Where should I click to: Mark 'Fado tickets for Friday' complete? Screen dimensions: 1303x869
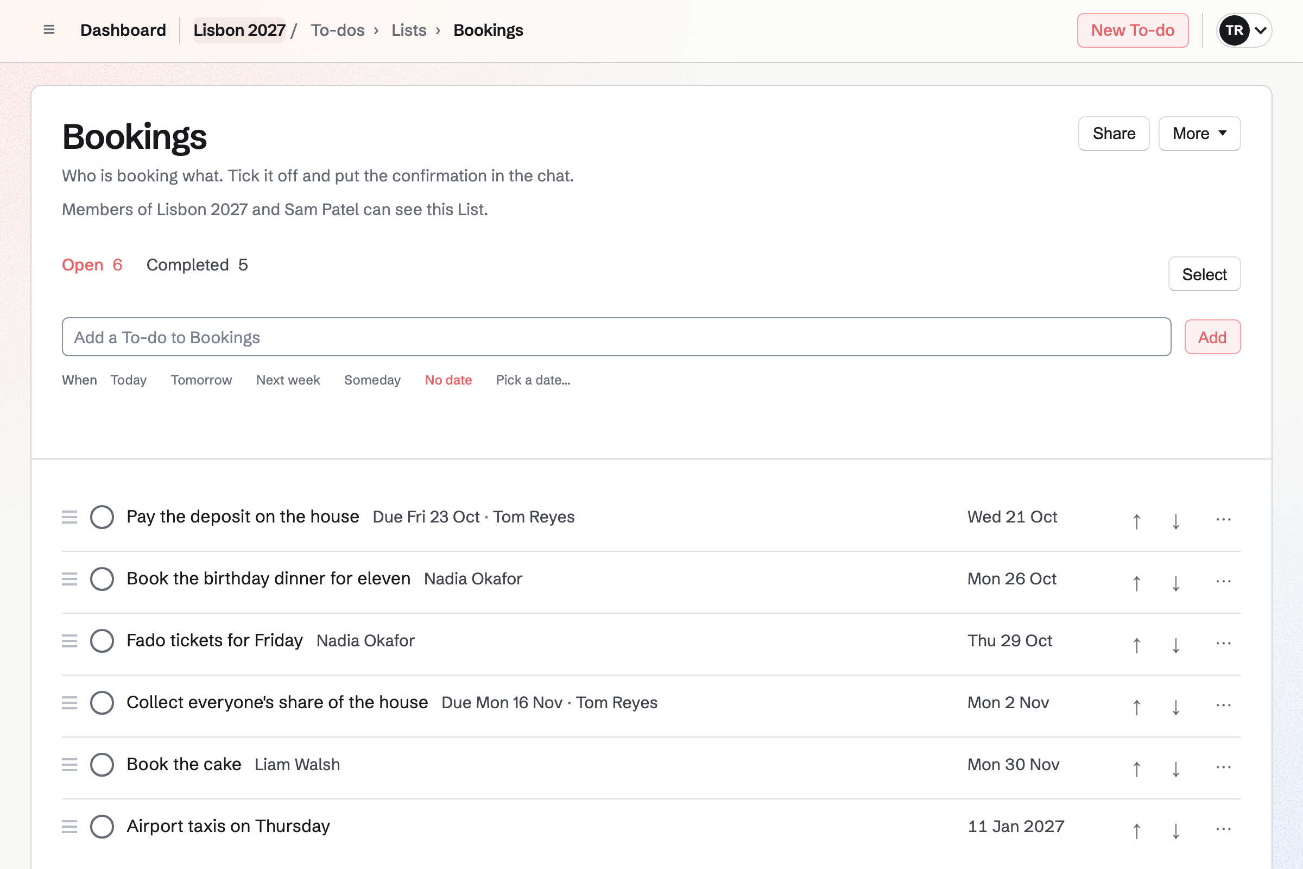tap(102, 641)
